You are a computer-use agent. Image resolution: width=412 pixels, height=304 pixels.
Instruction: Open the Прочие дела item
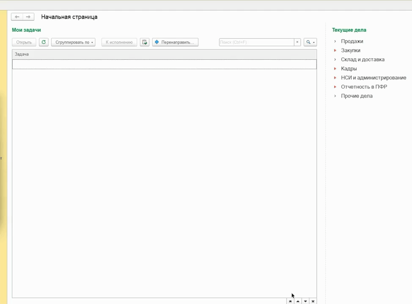pyautogui.click(x=357, y=96)
